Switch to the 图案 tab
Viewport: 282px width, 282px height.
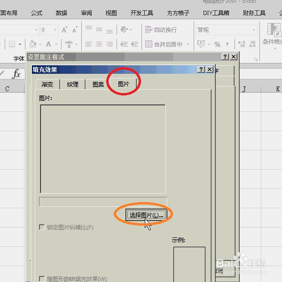click(x=98, y=84)
